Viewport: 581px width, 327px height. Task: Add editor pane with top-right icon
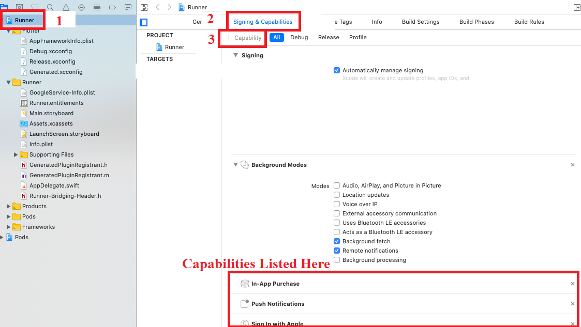[x=576, y=7]
